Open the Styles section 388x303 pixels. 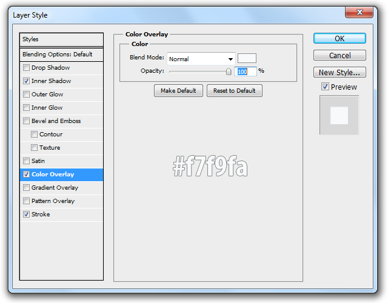61,39
